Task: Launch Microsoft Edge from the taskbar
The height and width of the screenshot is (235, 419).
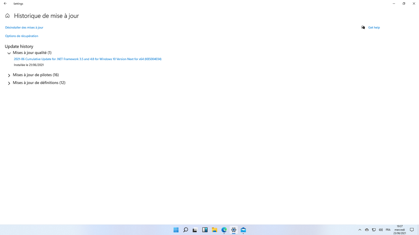Action: pyautogui.click(x=224, y=230)
